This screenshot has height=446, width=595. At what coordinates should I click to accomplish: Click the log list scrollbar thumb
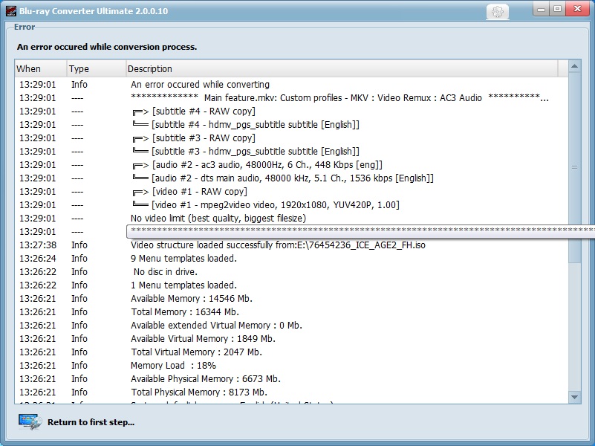click(x=574, y=167)
